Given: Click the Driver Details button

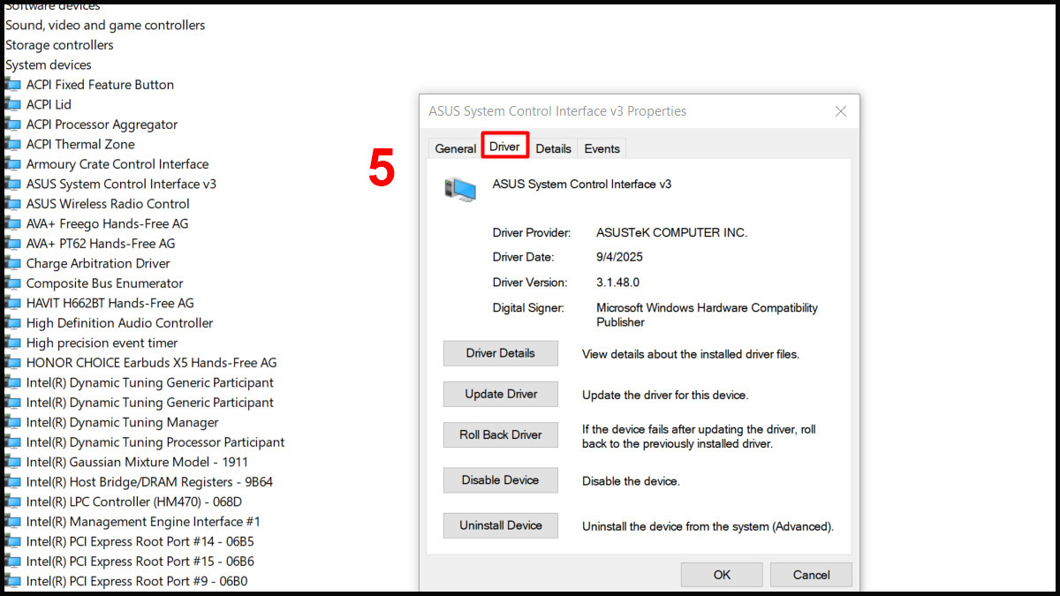Looking at the screenshot, I should [x=500, y=353].
